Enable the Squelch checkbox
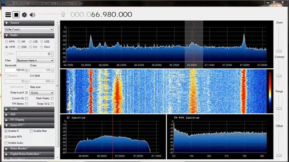Image resolution: width=289 pixels, height=162 pixels. point(6,76)
